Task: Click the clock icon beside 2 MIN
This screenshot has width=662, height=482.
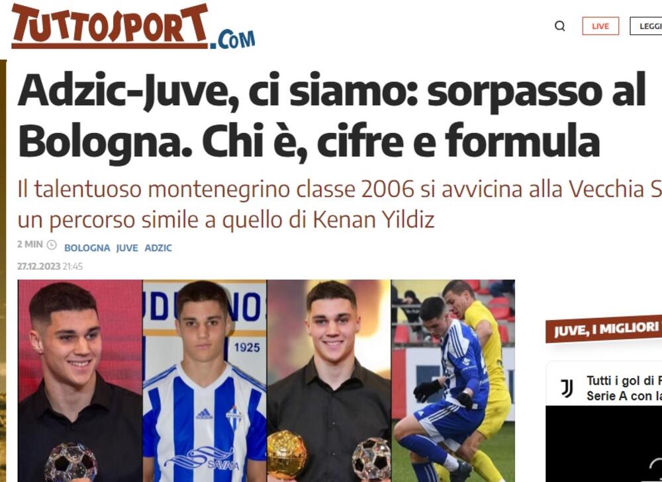Action: coord(52,245)
